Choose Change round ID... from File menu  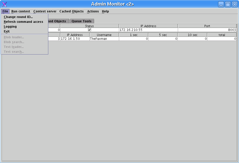(25, 17)
